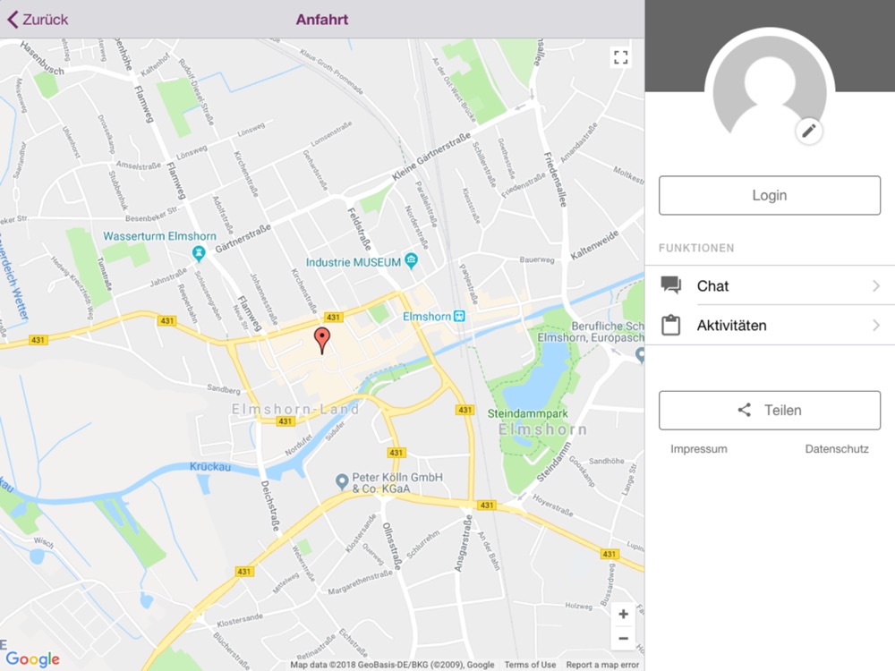Click the red location pin marker
This screenshot has width=895, height=671.
click(x=322, y=341)
